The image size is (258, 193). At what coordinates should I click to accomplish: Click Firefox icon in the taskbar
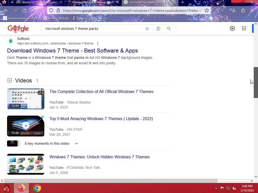21,188
